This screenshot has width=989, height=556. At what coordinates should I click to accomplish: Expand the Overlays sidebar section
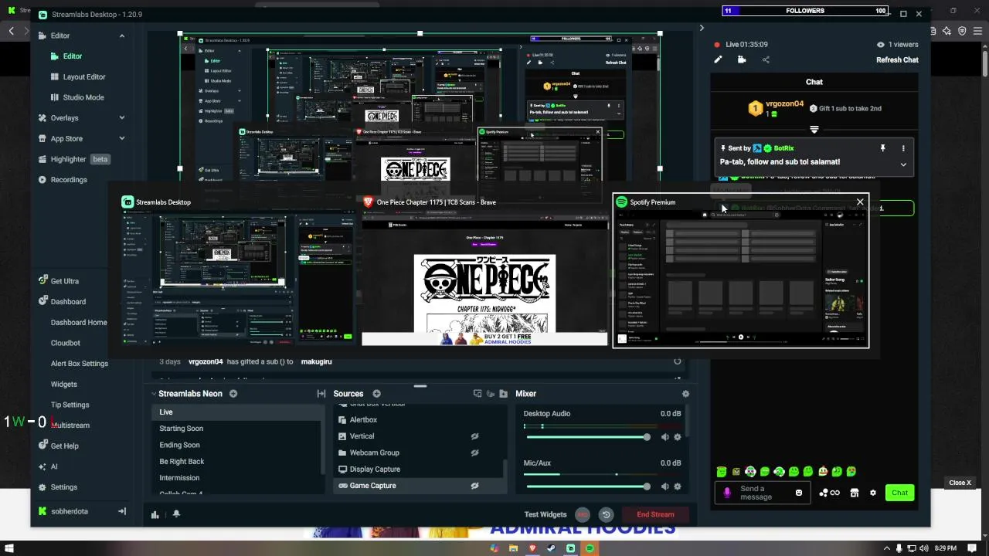point(121,118)
